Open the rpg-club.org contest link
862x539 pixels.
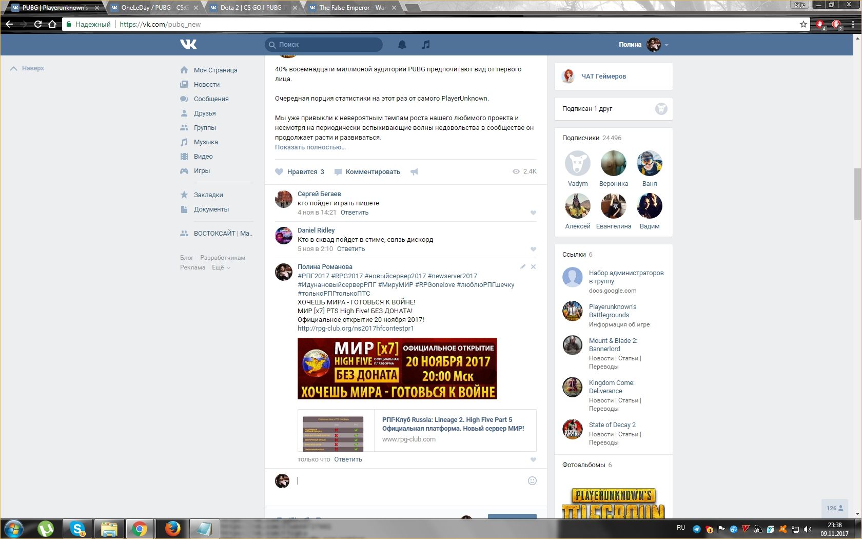point(356,329)
